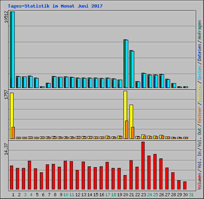
Task: Click green day label 17
Action: (x=108, y=195)
